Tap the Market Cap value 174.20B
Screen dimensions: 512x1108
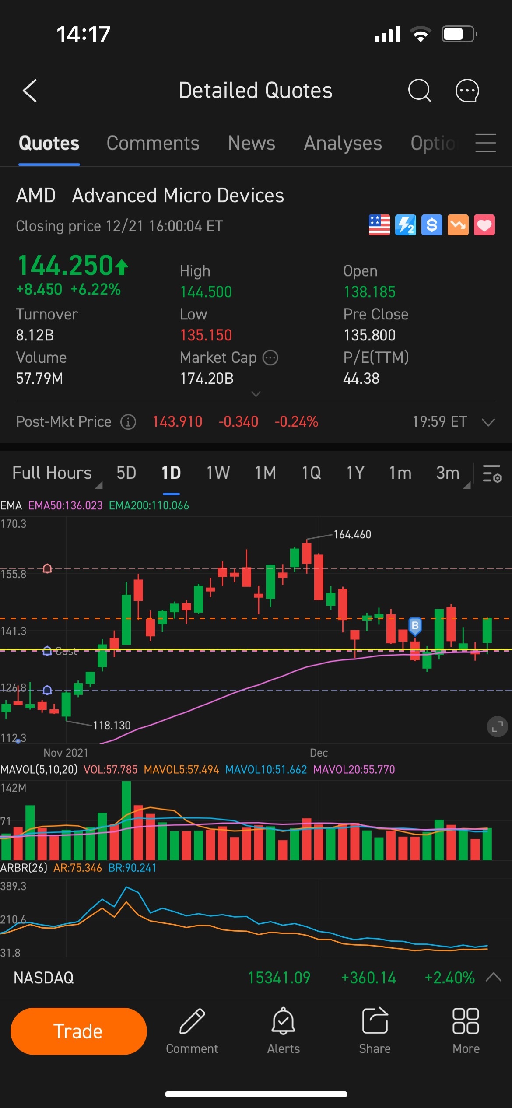click(x=207, y=379)
